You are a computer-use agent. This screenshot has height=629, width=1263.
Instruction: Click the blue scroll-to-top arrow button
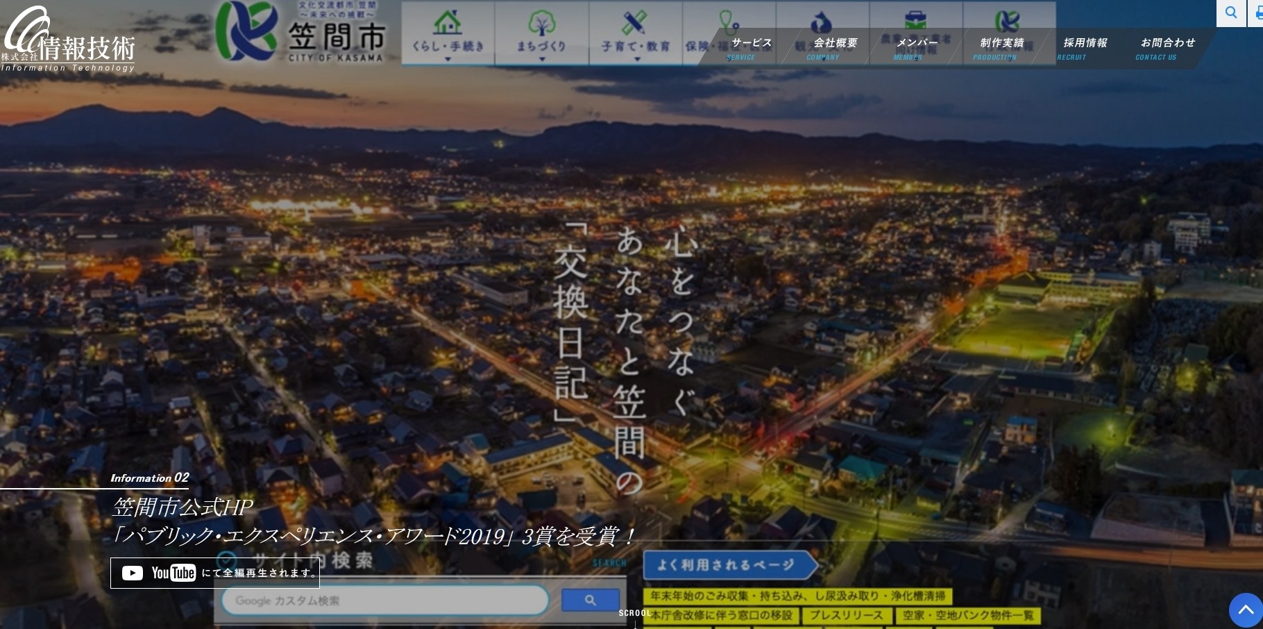pos(1246,610)
